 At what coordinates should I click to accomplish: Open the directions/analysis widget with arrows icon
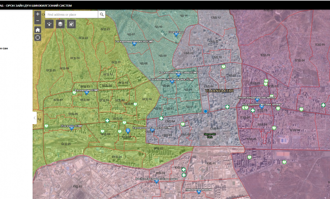[49, 24]
